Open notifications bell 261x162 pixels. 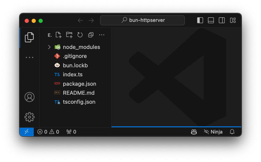(x=232, y=132)
